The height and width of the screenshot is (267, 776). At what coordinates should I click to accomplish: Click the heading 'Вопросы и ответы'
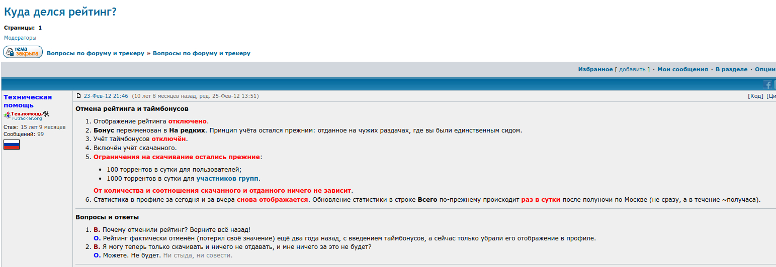pyautogui.click(x=107, y=217)
